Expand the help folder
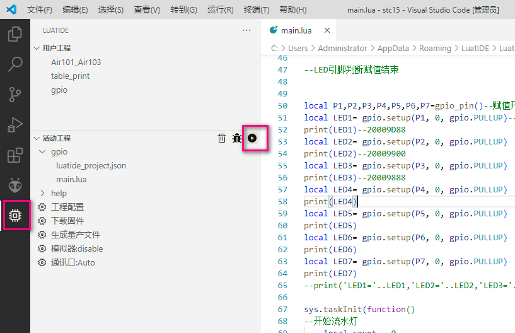This screenshot has height=333, width=515. [x=42, y=193]
